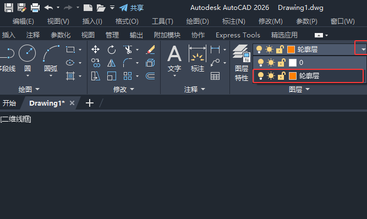
Task: Click the Undo arrow icon
Action: (x=48, y=8)
